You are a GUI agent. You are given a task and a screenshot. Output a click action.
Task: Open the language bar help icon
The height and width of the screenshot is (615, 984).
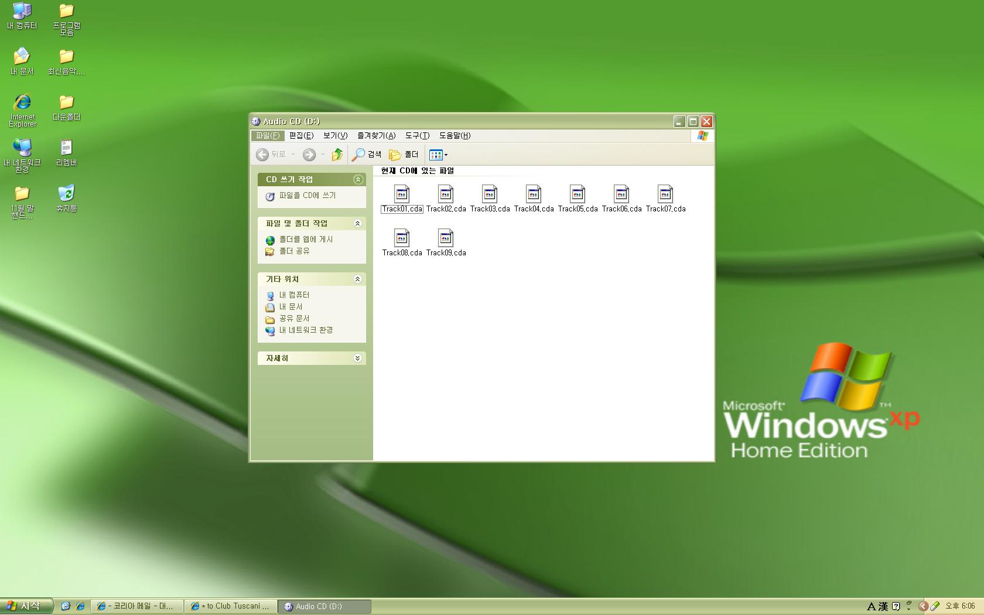click(896, 606)
